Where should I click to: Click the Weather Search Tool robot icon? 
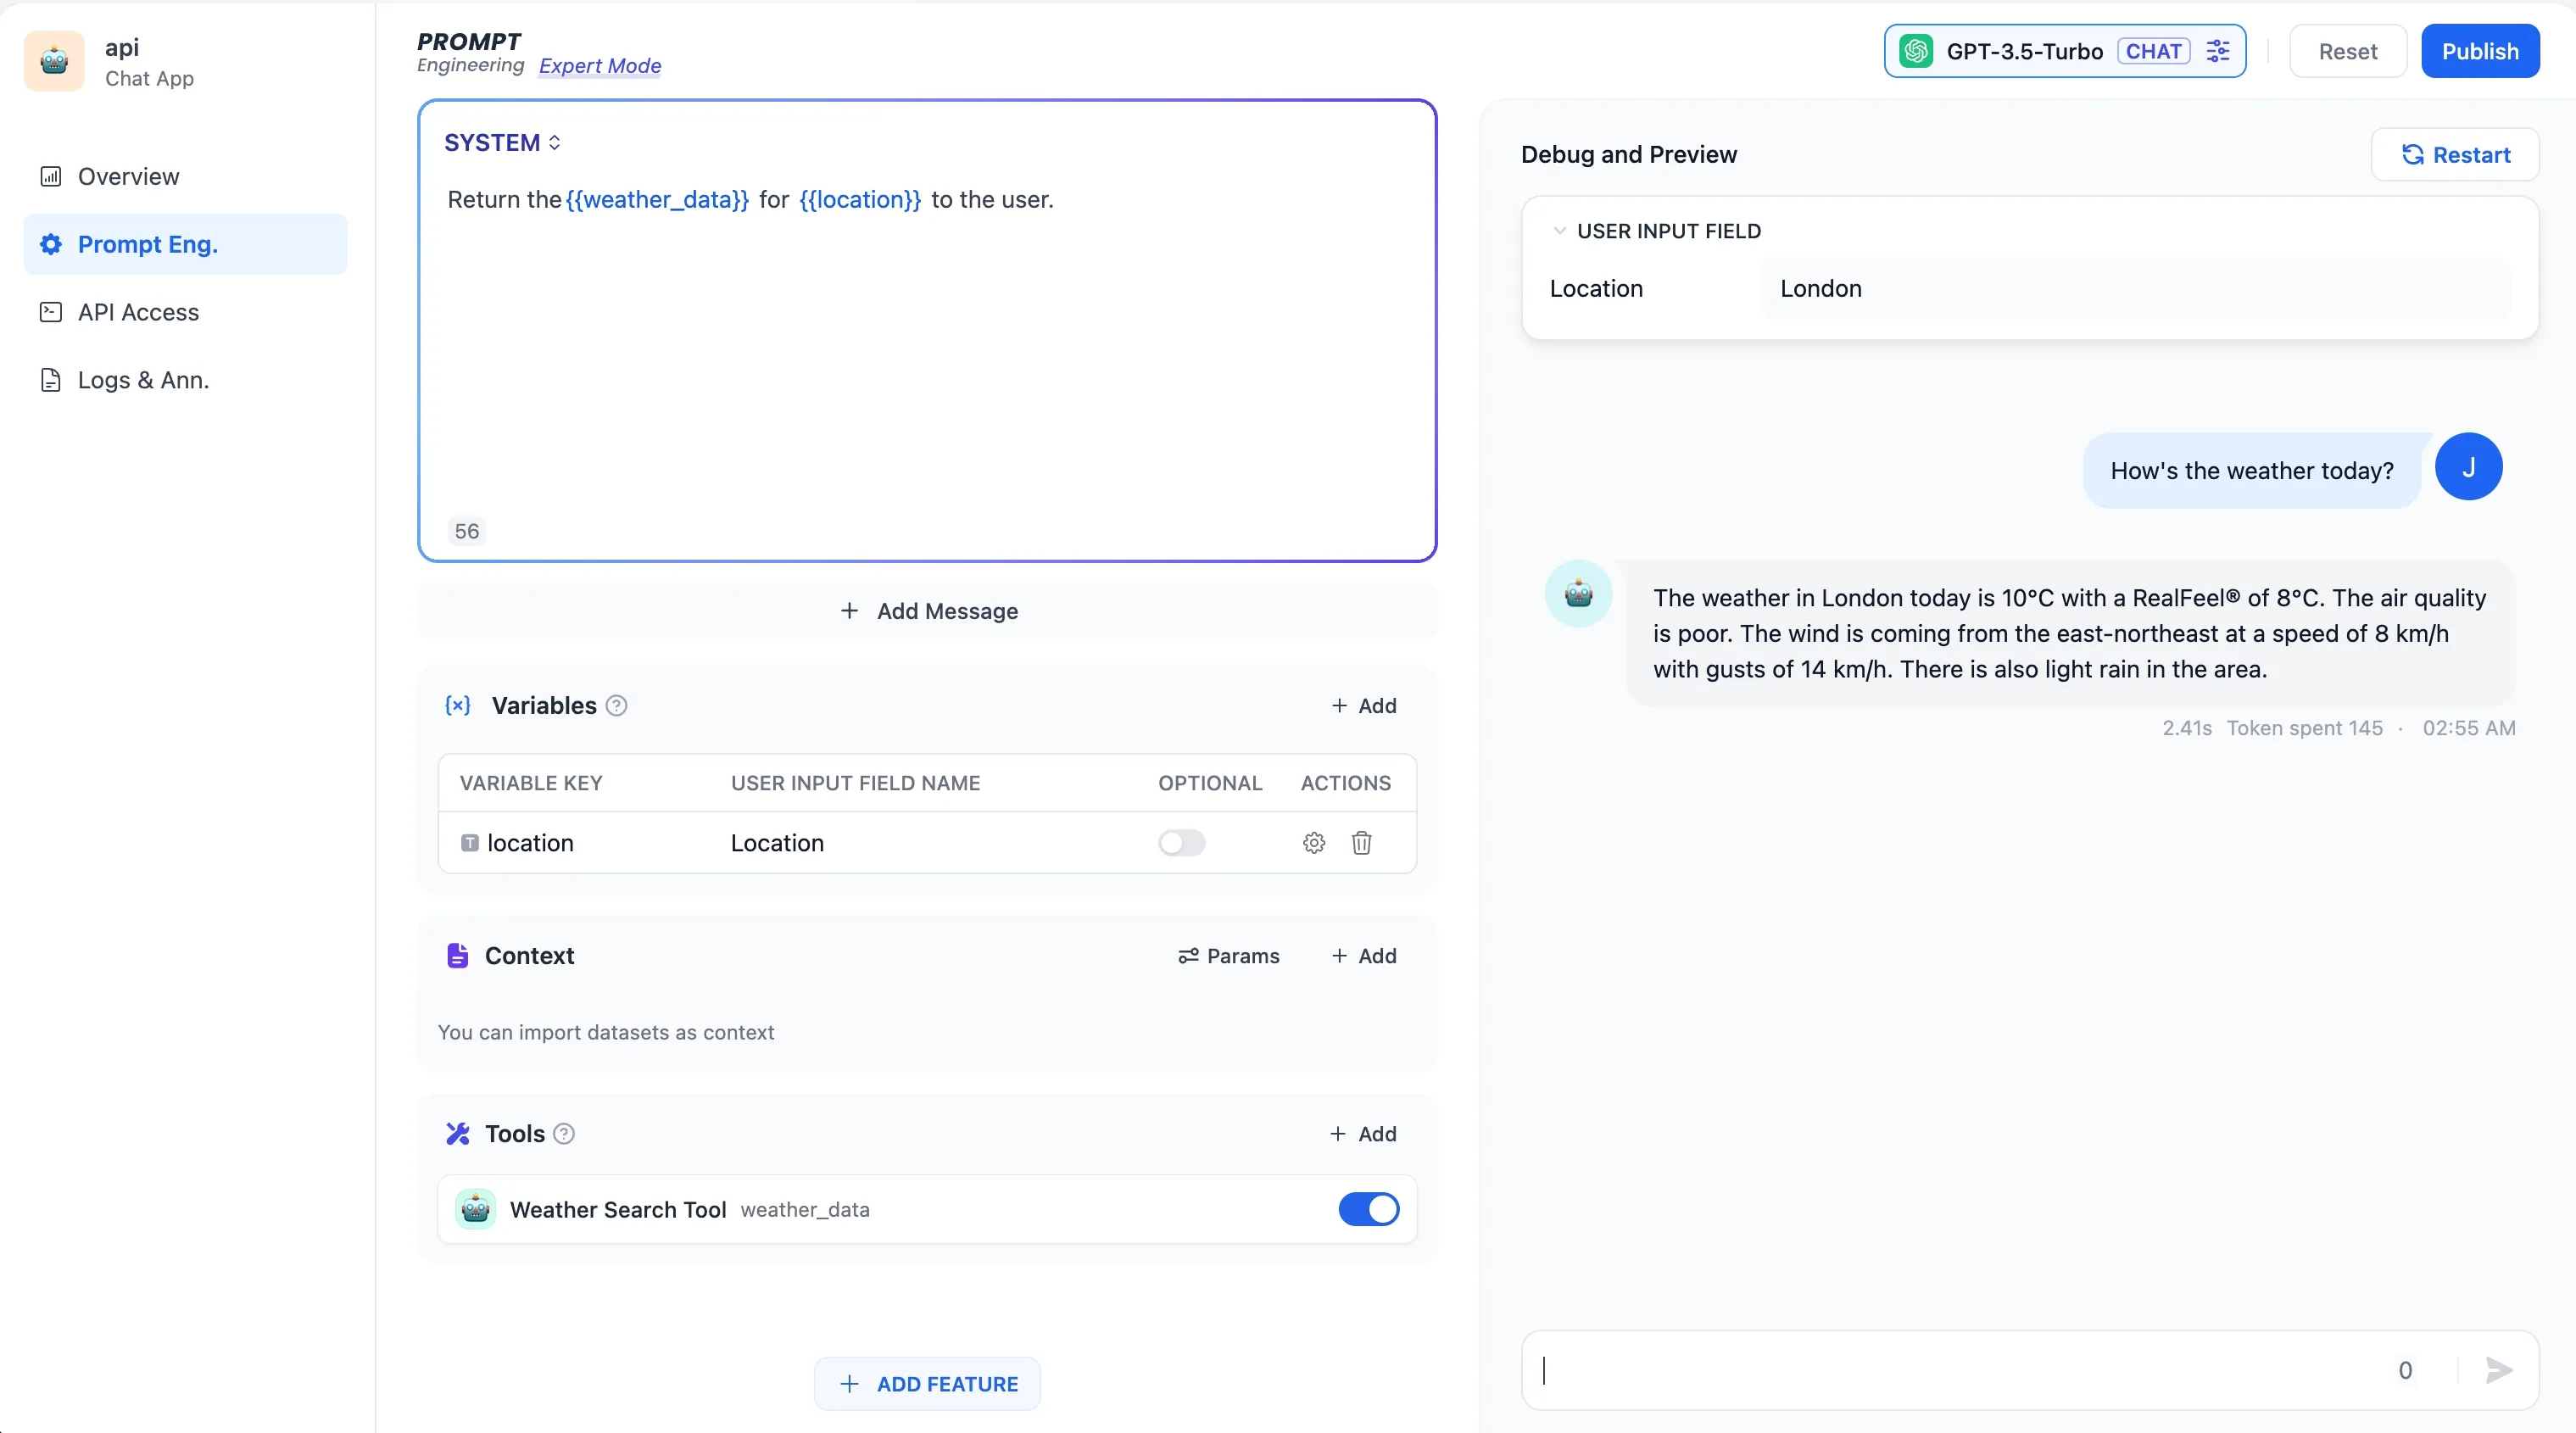pyautogui.click(x=475, y=1209)
